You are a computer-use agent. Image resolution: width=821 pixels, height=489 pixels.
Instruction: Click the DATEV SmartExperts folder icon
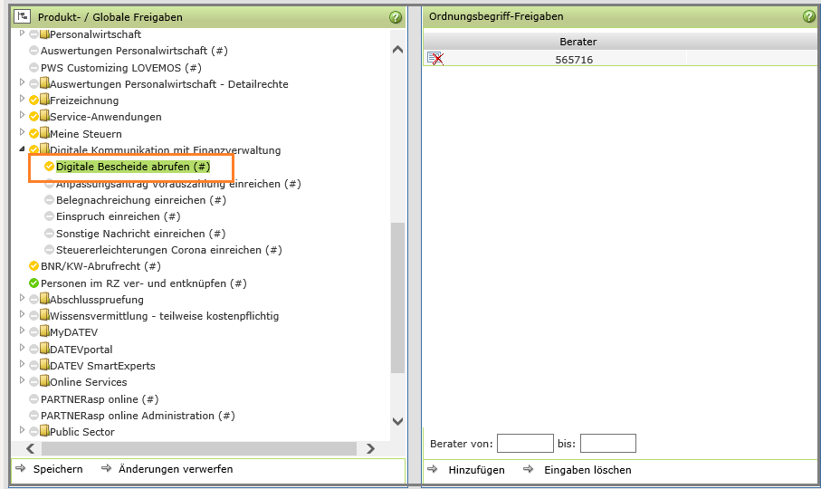coord(44,365)
